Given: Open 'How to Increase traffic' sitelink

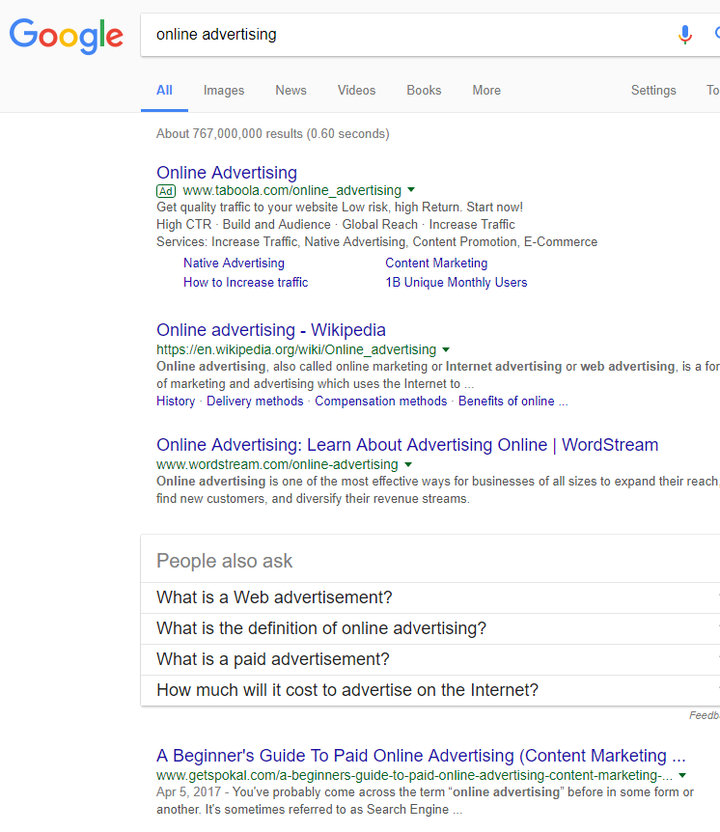Looking at the screenshot, I should point(246,282).
